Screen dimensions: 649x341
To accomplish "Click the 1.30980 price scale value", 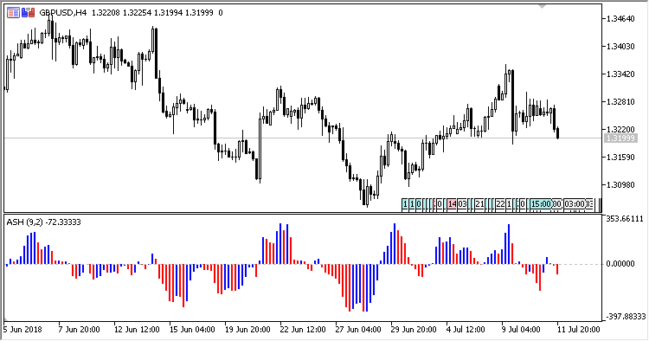I will coord(620,185).
